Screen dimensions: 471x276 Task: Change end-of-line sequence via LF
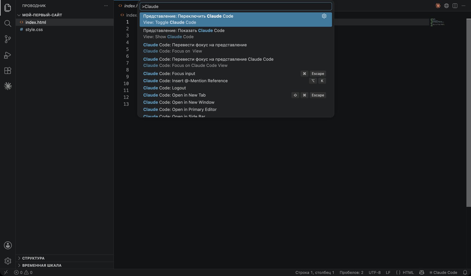click(388, 272)
